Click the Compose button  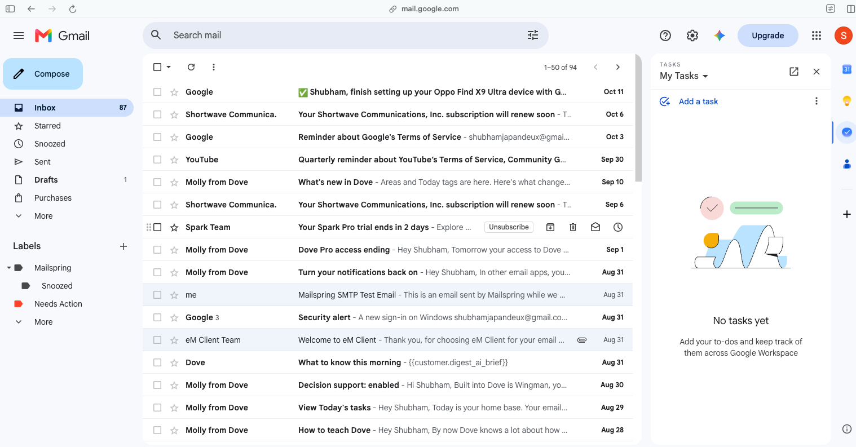[x=43, y=74]
